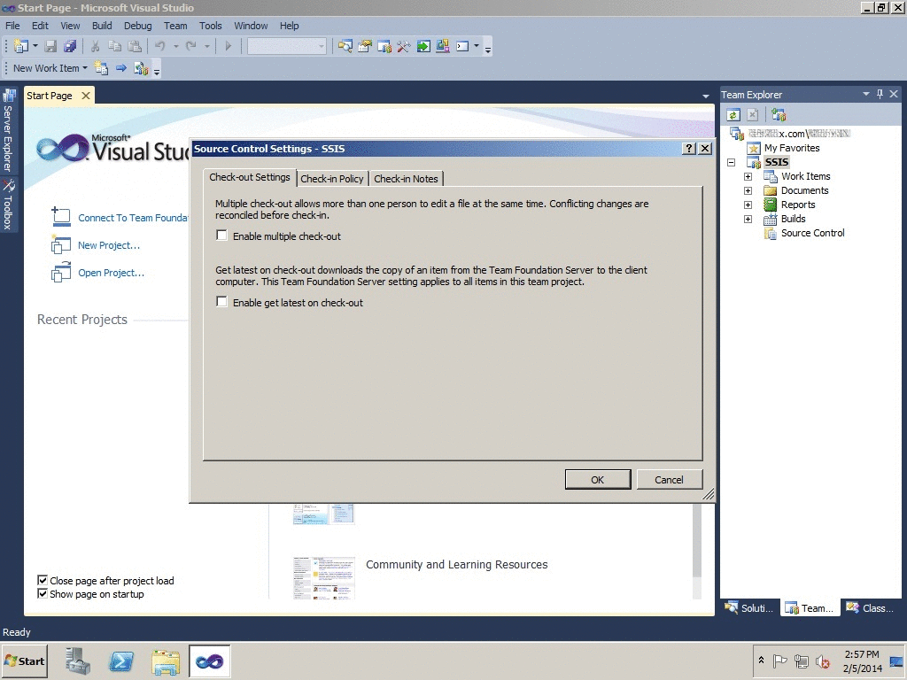This screenshot has width=907, height=680.
Task: Click the Start Debugging play icon
Action: click(x=228, y=46)
